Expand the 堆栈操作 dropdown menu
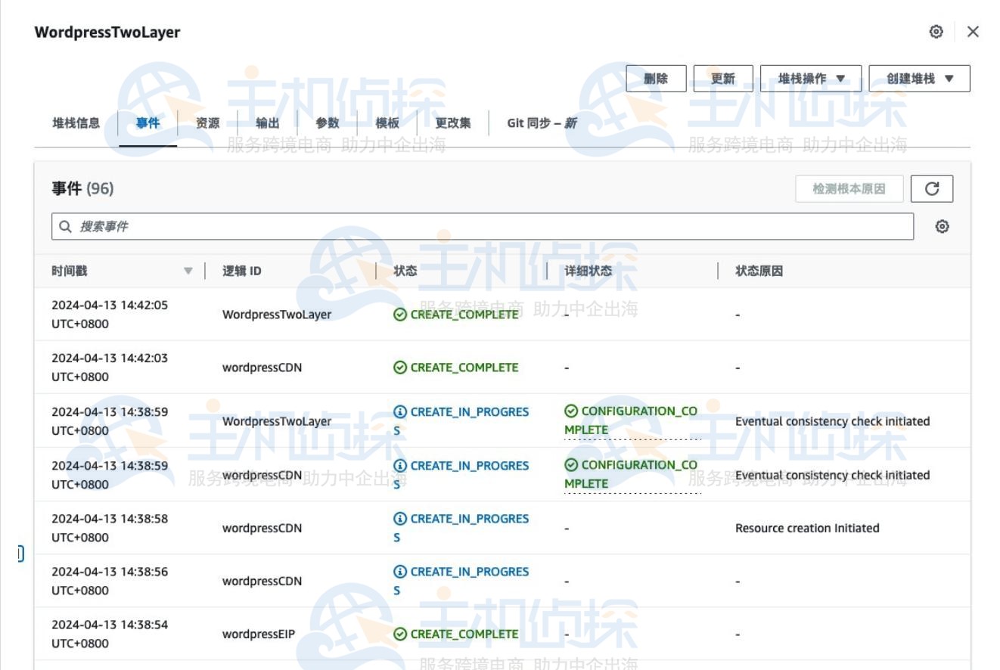This screenshot has width=1000, height=670. coord(810,79)
